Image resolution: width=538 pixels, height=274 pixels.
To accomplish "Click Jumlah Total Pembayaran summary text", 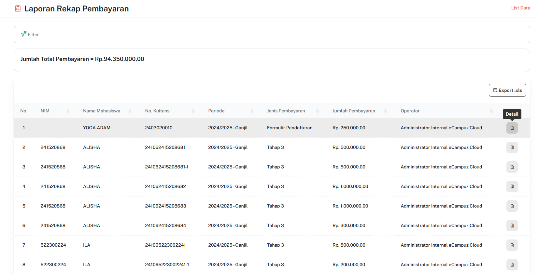I will click(x=82, y=59).
